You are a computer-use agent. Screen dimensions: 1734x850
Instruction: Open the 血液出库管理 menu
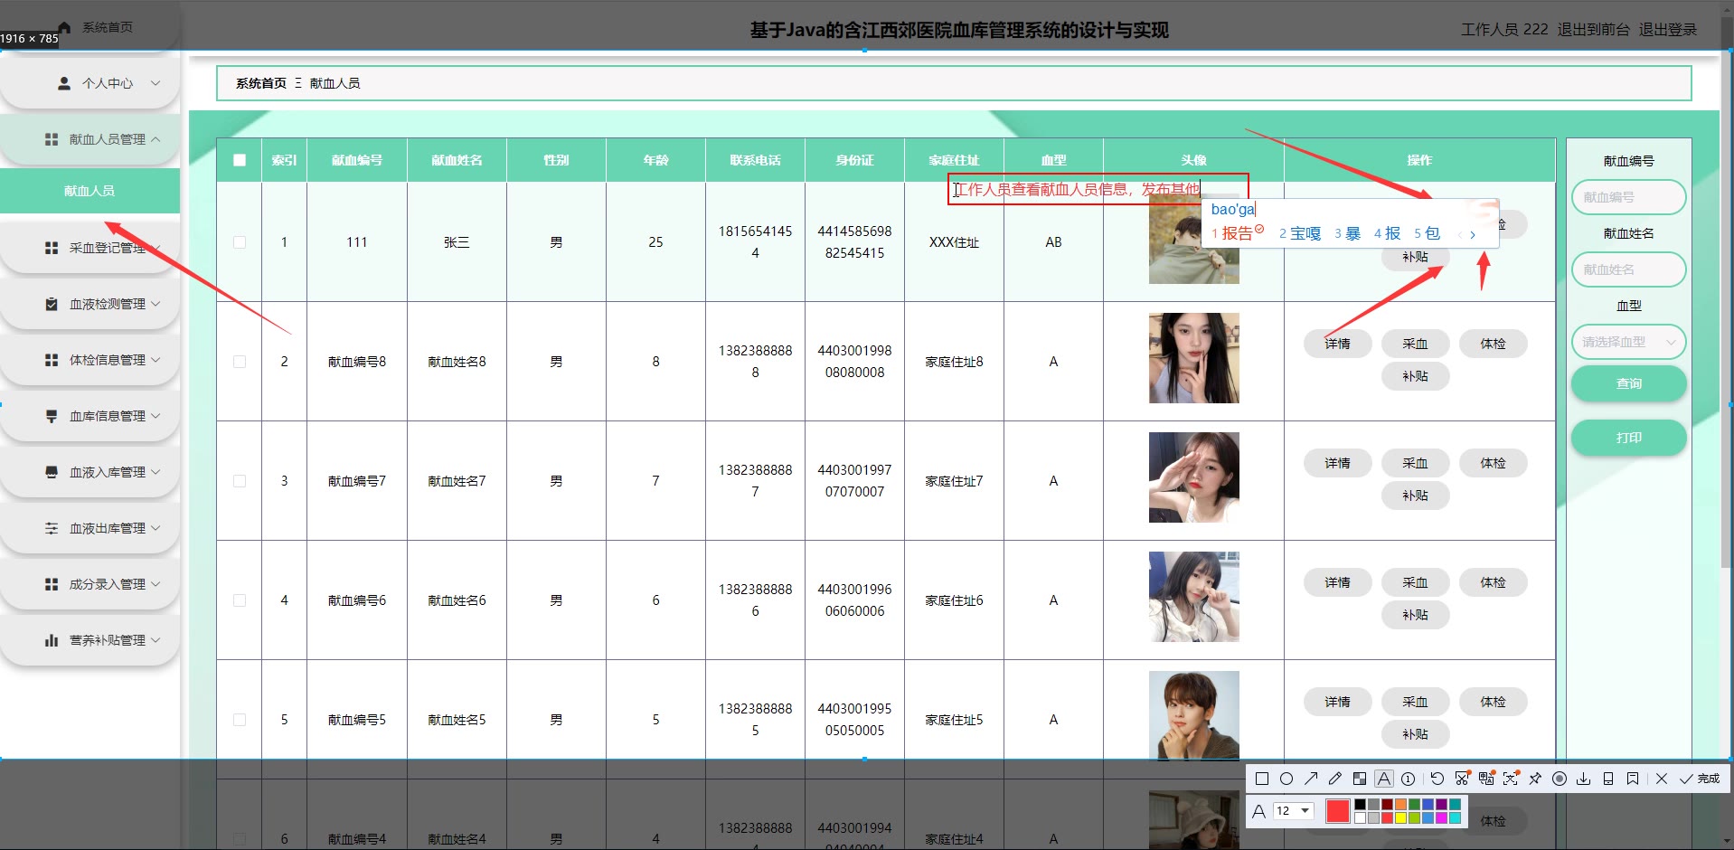90,528
